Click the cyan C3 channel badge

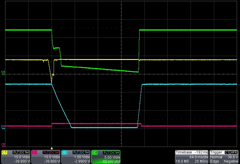pyautogui.click(x=65, y=152)
